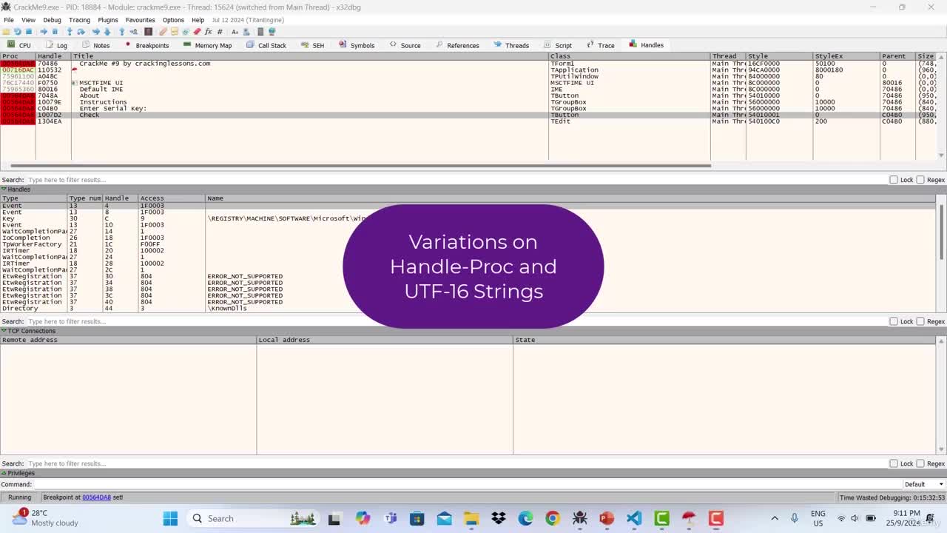Open the Debug menu
The image size is (947, 533).
(x=52, y=20)
